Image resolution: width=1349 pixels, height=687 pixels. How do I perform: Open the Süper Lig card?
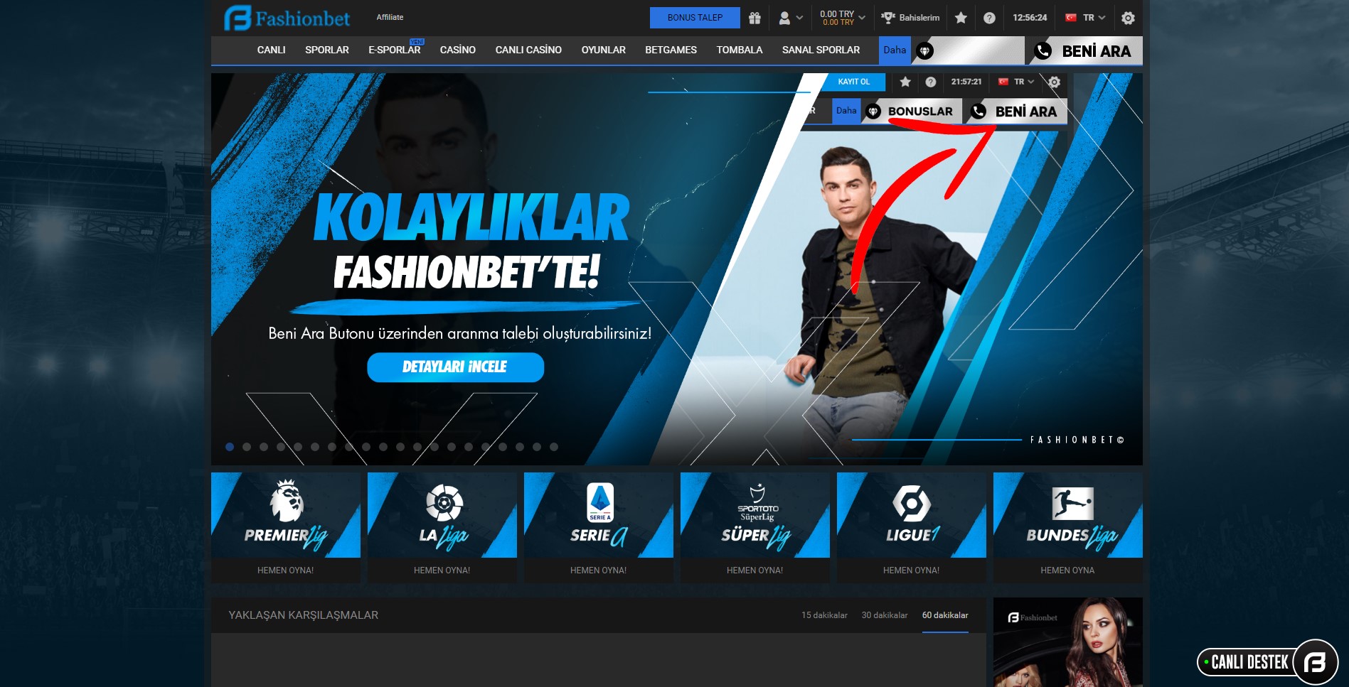point(755,515)
